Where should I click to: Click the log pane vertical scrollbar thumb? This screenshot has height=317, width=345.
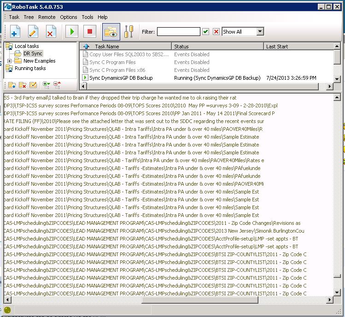pos(337,276)
